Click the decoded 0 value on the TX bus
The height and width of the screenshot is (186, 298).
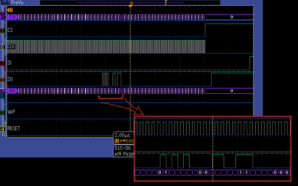[x=232, y=17]
